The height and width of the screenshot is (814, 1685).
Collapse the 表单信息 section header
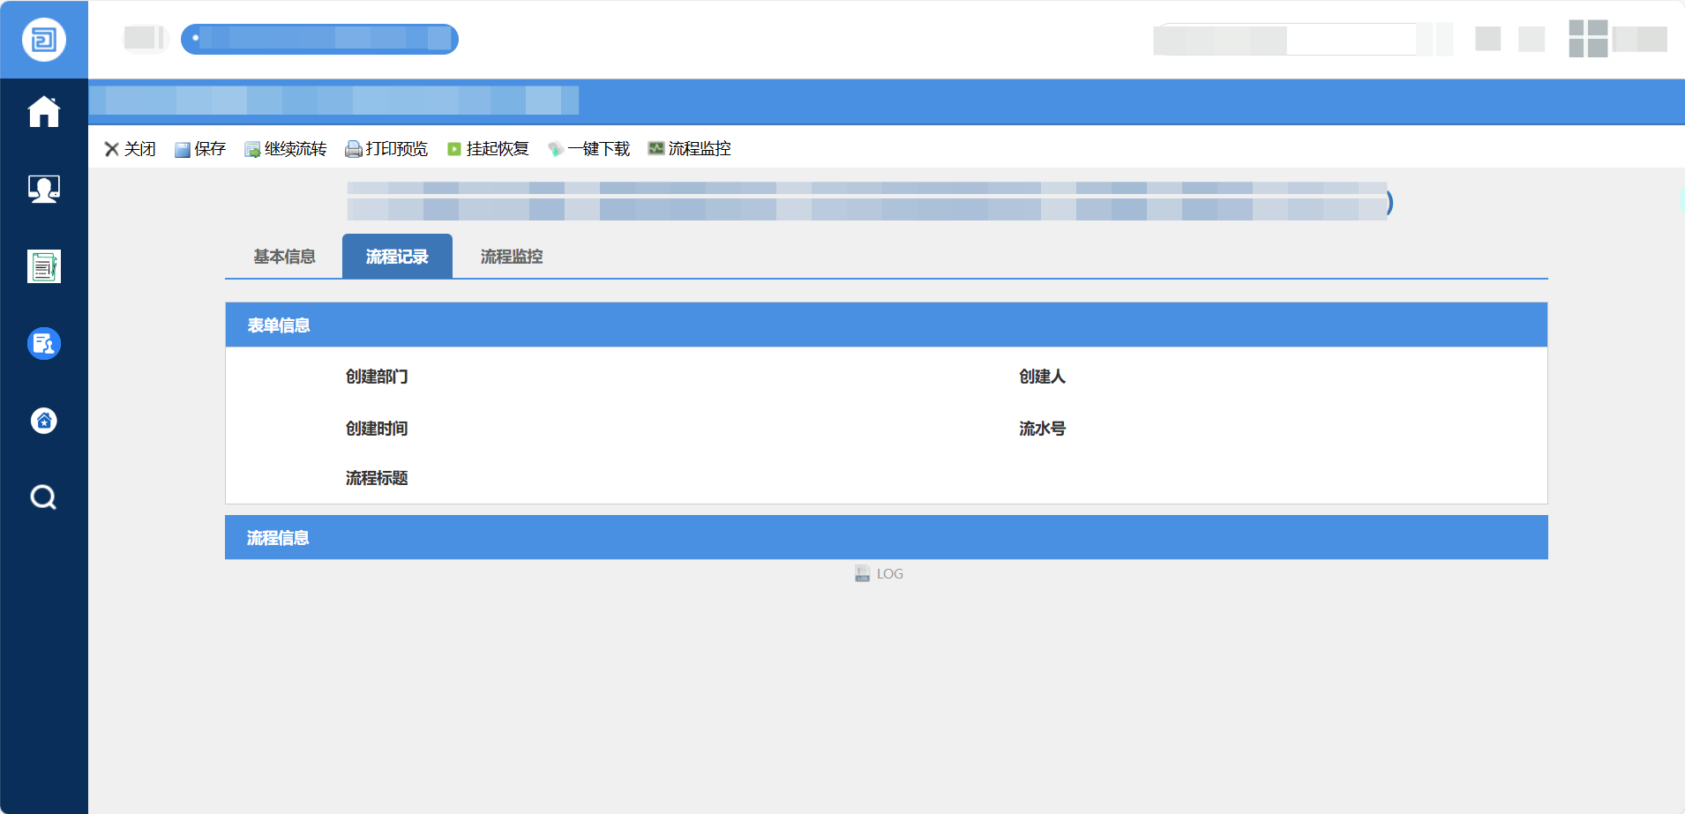[887, 325]
